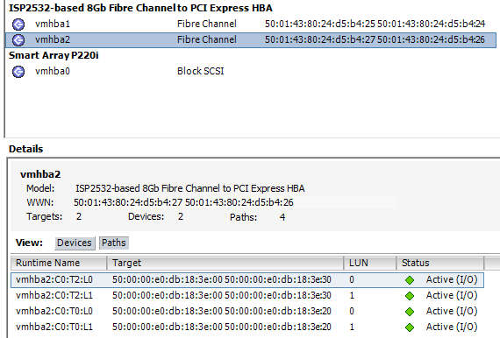Click green status diamond for vmhba2:C0:T2:L1

[410, 296]
